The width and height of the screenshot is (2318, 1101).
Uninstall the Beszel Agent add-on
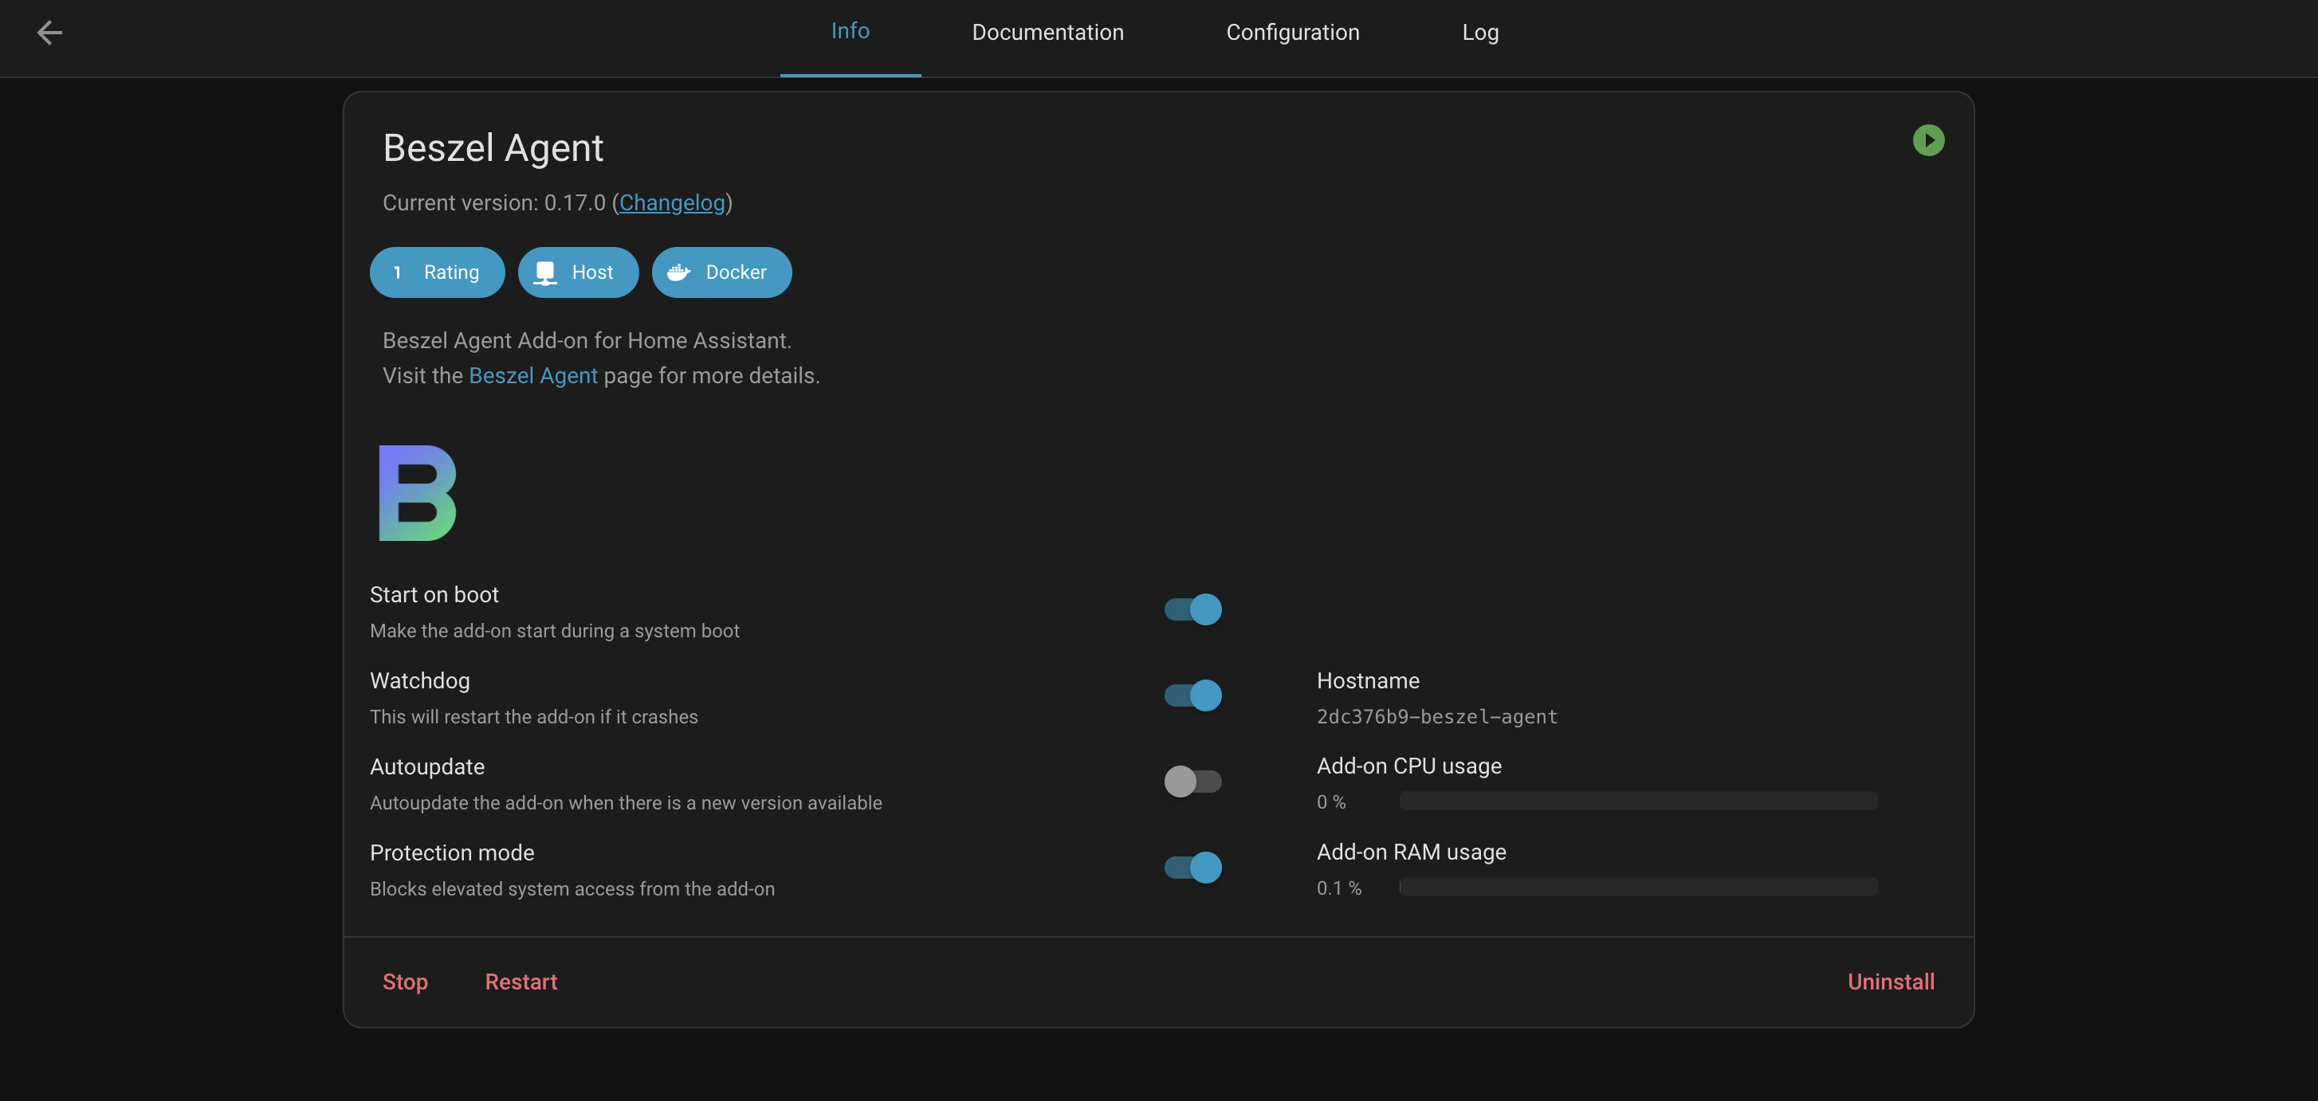(x=1891, y=982)
